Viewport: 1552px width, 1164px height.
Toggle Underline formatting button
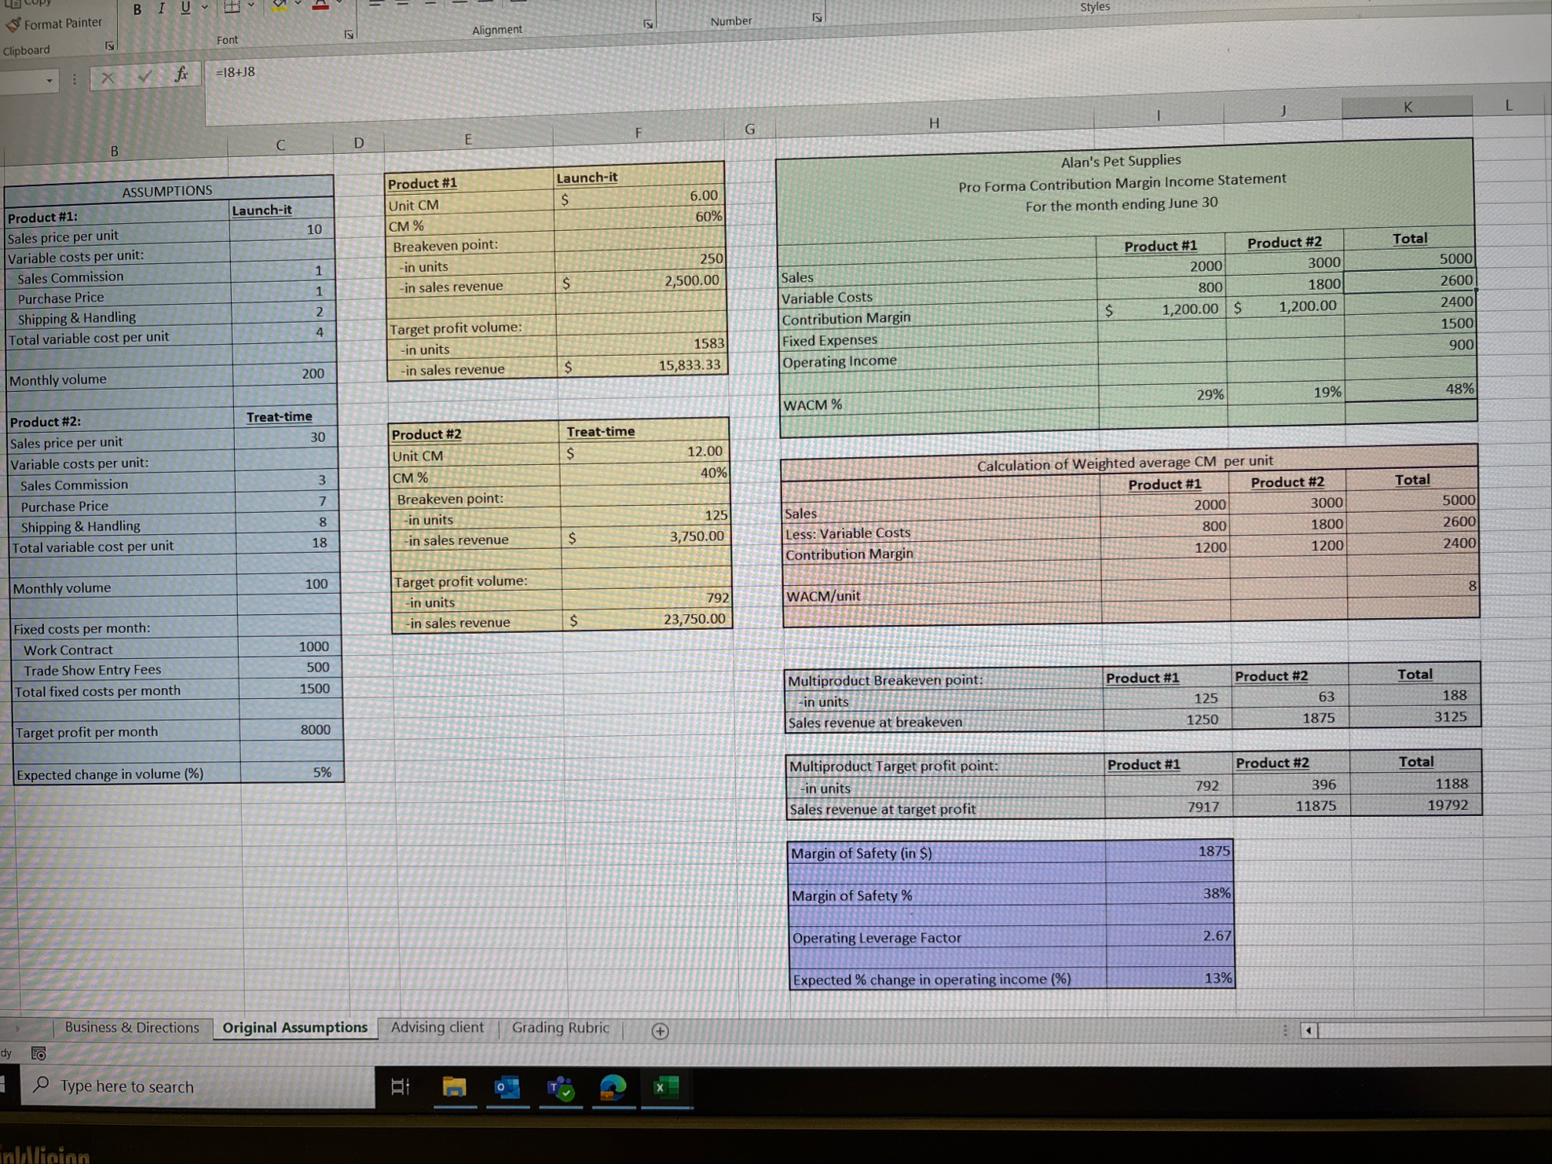click(x=185, y=8)
